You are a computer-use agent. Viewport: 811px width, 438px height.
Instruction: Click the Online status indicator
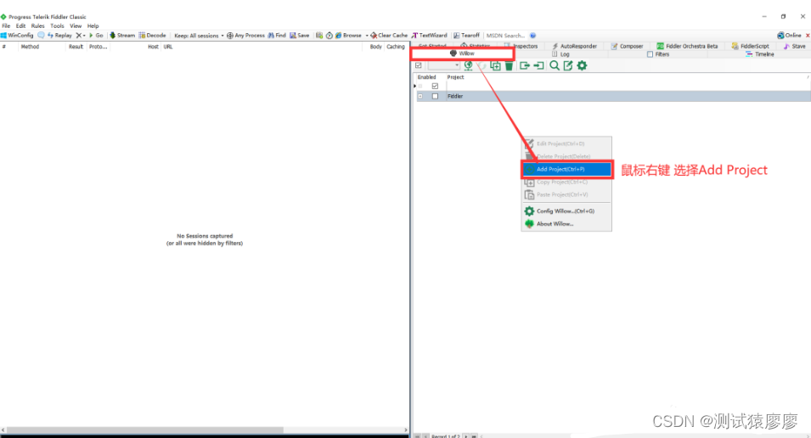tap(789, 35)
